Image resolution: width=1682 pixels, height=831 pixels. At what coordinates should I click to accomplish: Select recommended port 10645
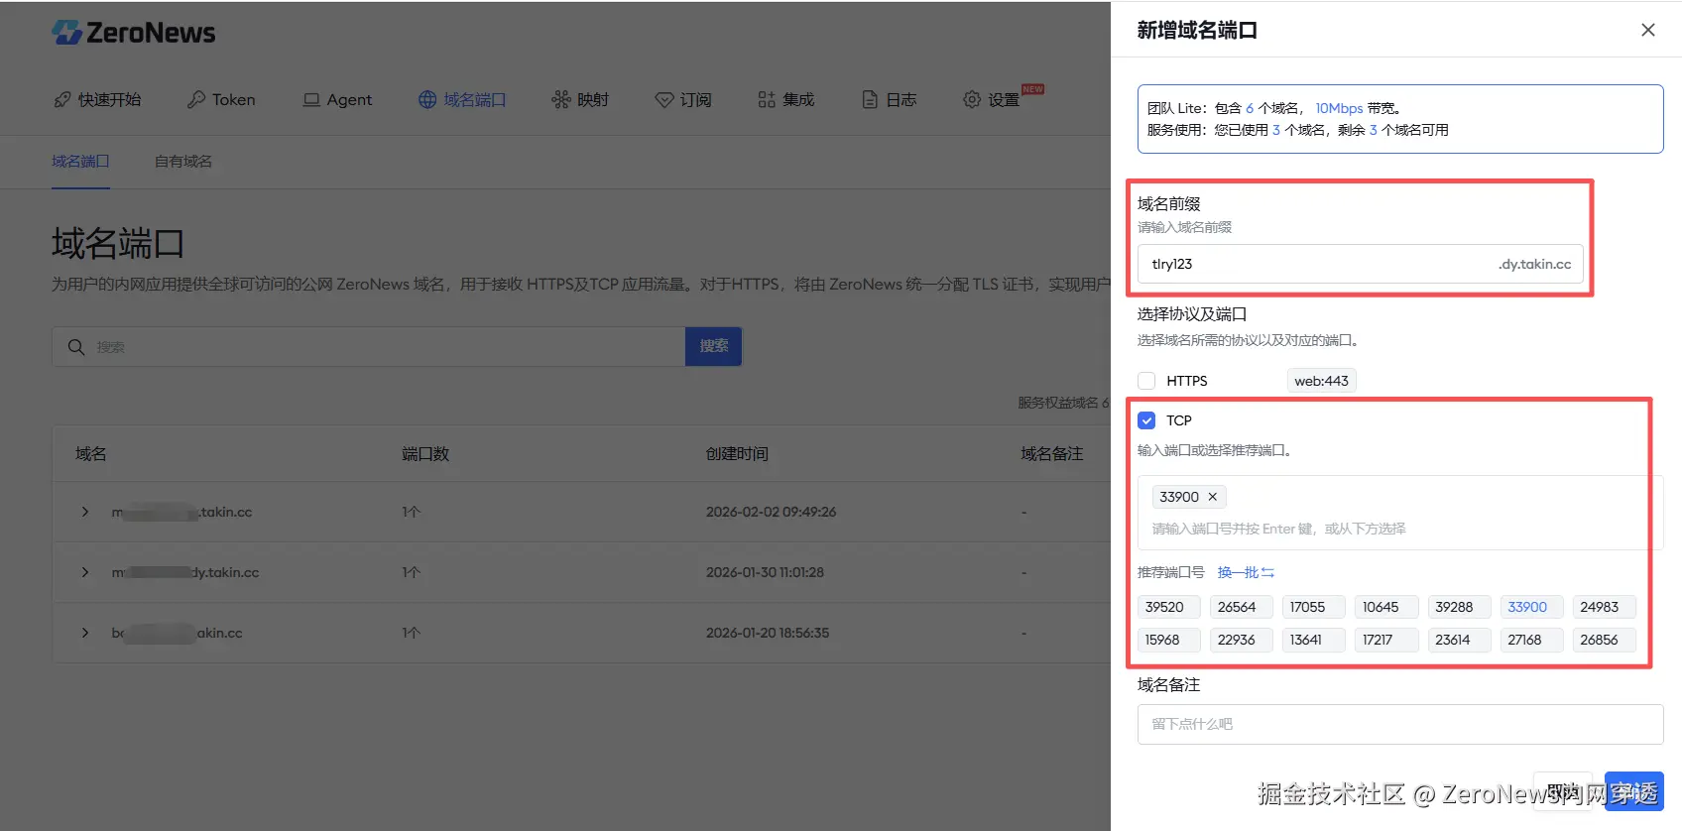click(x=1386, y=607)
